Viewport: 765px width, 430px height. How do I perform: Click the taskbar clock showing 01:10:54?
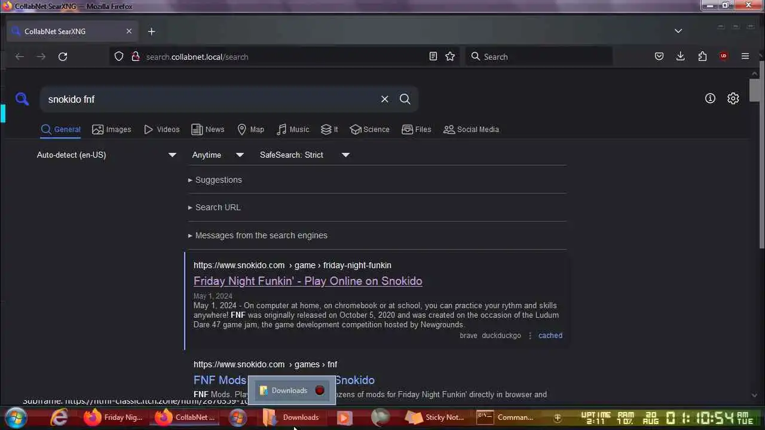(700, 417)
